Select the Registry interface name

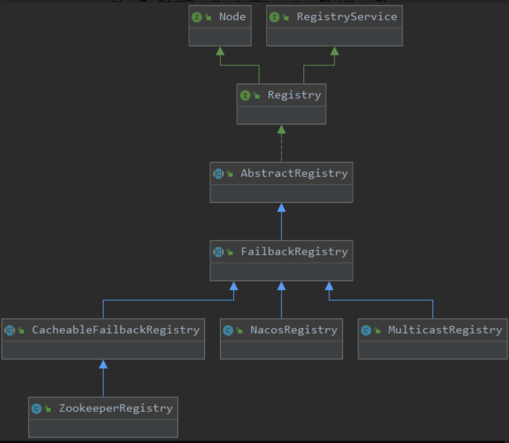coord(294,95)
